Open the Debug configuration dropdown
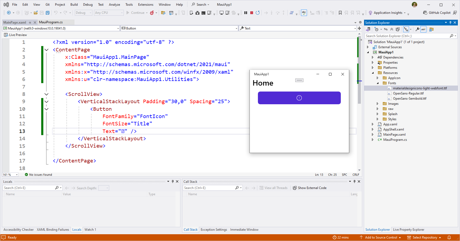The height and width of the screenshot is (241, 460). [83, 13]
